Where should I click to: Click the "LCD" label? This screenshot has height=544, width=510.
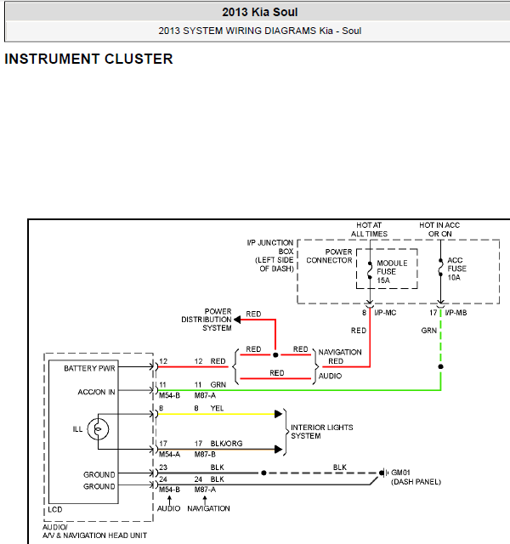[55, 510]
